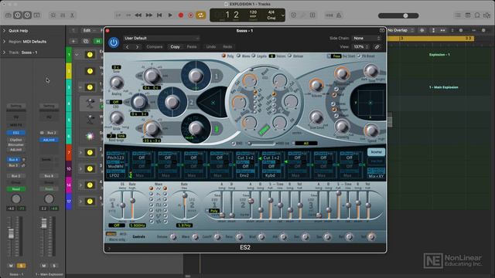Go to project beginning button

point(159,15)
